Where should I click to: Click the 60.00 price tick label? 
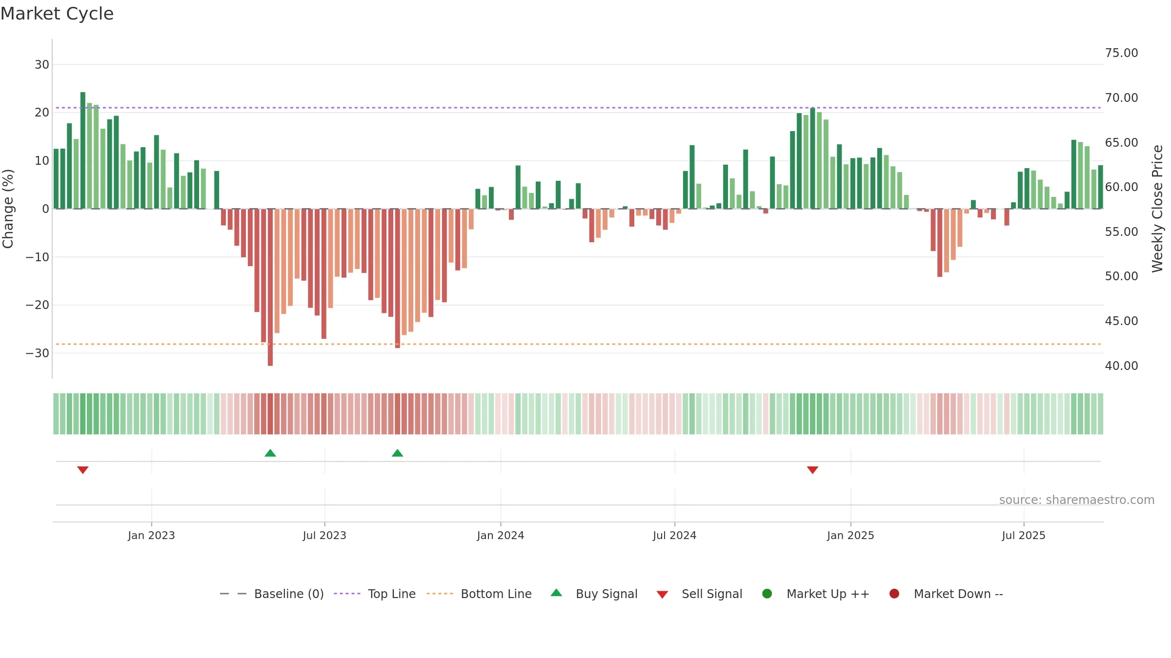tap(1122, 187)
